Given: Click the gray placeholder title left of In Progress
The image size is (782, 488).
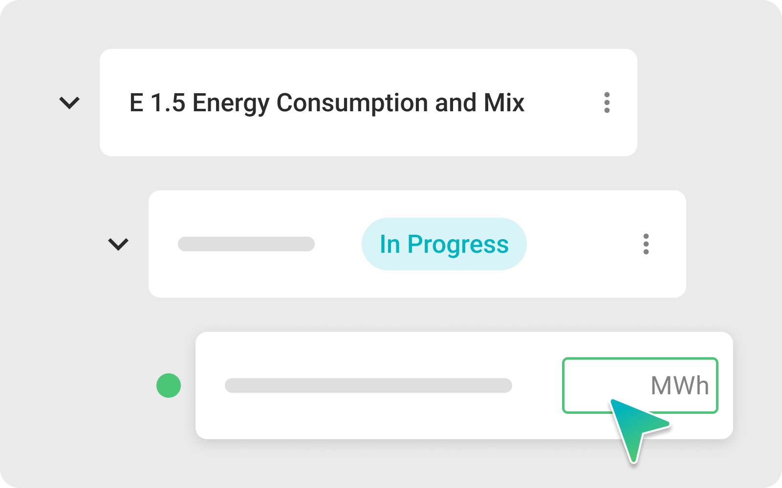Looking at the screenshot, I should (246, 244).
